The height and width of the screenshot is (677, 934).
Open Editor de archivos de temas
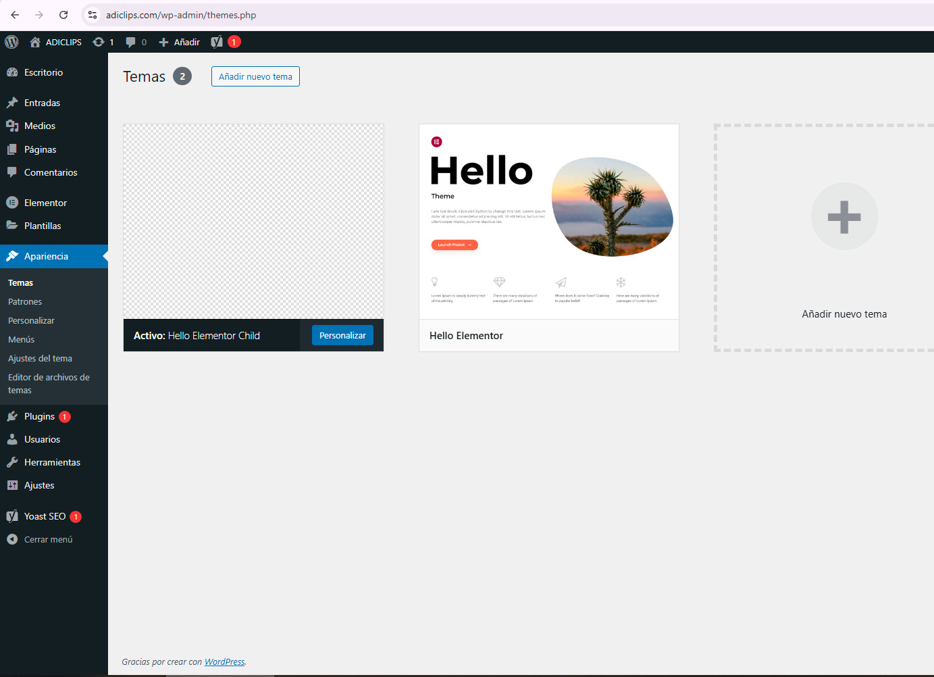click(49, 384)
